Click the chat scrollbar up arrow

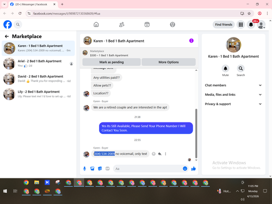click(196, 70)
